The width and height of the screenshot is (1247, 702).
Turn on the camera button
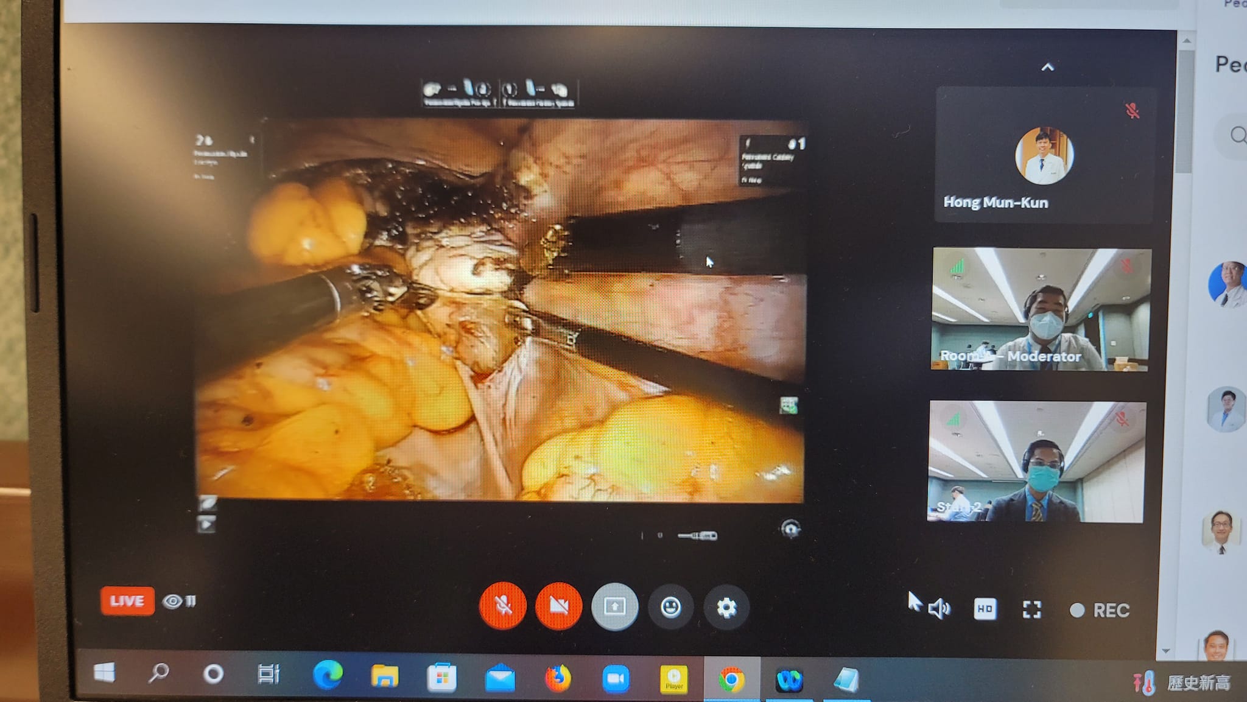(x=558, y=606)
